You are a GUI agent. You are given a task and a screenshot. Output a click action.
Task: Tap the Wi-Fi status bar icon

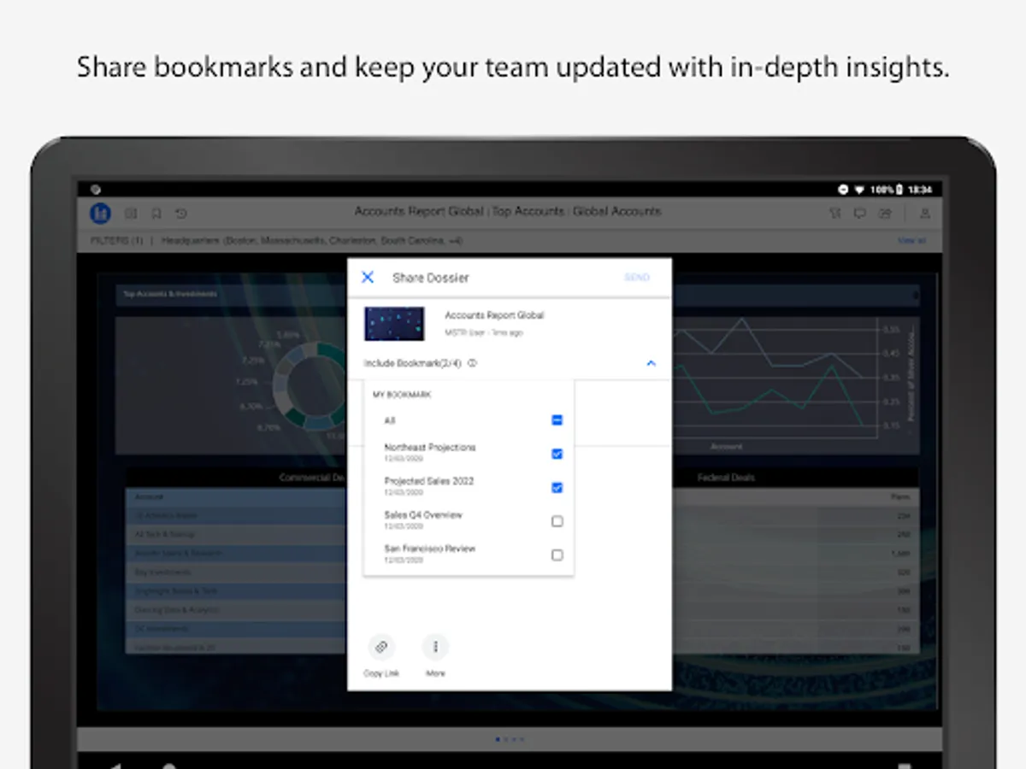pyautogui.click(x=859, y=189)
